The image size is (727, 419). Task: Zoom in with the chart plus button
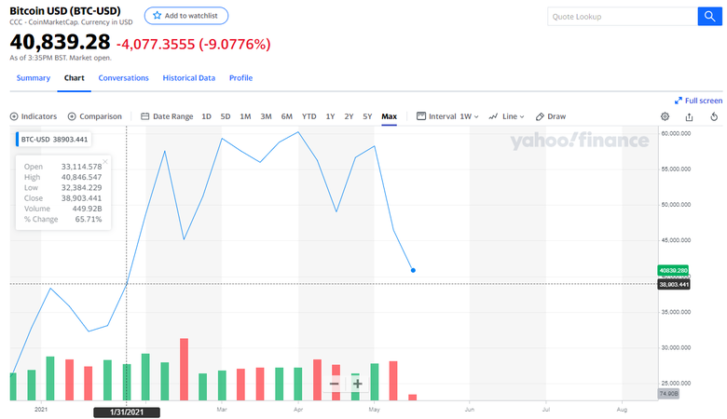(x=357, y=384)
